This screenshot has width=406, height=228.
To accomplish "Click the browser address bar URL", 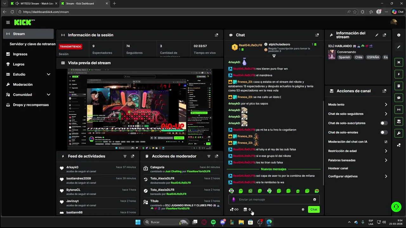I will coord(46,12).
